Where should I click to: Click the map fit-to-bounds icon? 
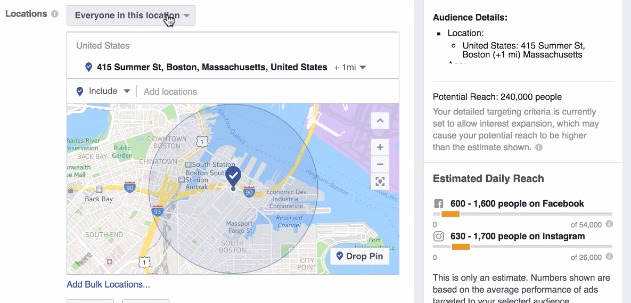tap(380, 182)
